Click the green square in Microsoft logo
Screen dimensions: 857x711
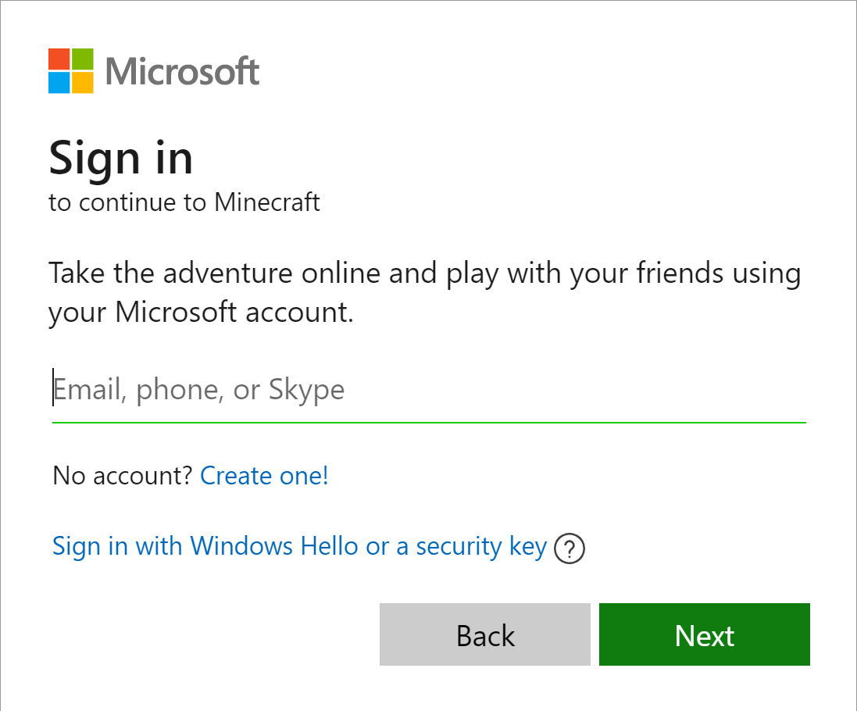[83, 59]
